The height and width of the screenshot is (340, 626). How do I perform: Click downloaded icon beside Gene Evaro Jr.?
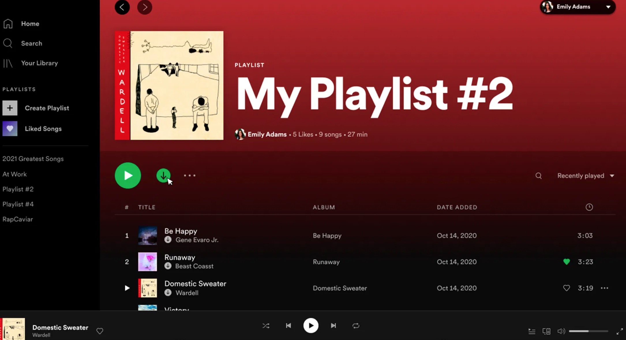168,240
